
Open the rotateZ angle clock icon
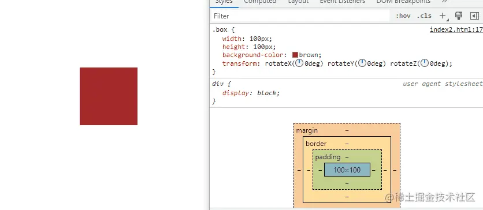425,63
